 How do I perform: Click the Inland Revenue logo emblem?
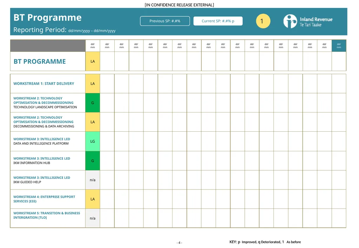(x=290, y=21)
